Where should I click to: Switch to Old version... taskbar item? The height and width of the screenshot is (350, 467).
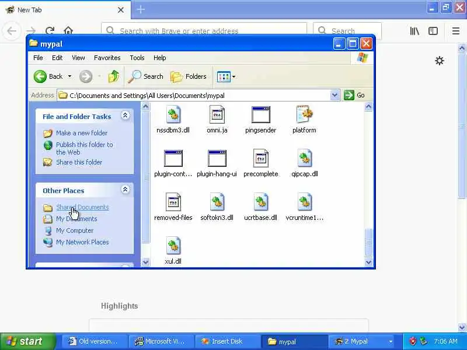95,341
